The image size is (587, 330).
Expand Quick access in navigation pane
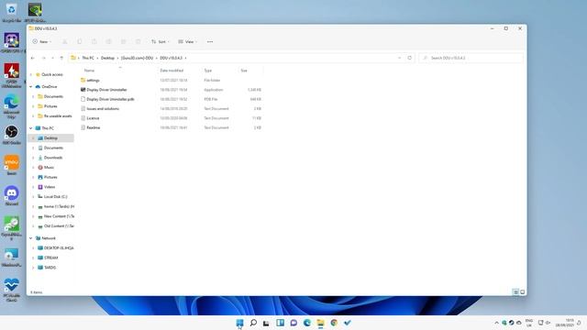coord(30,74)
